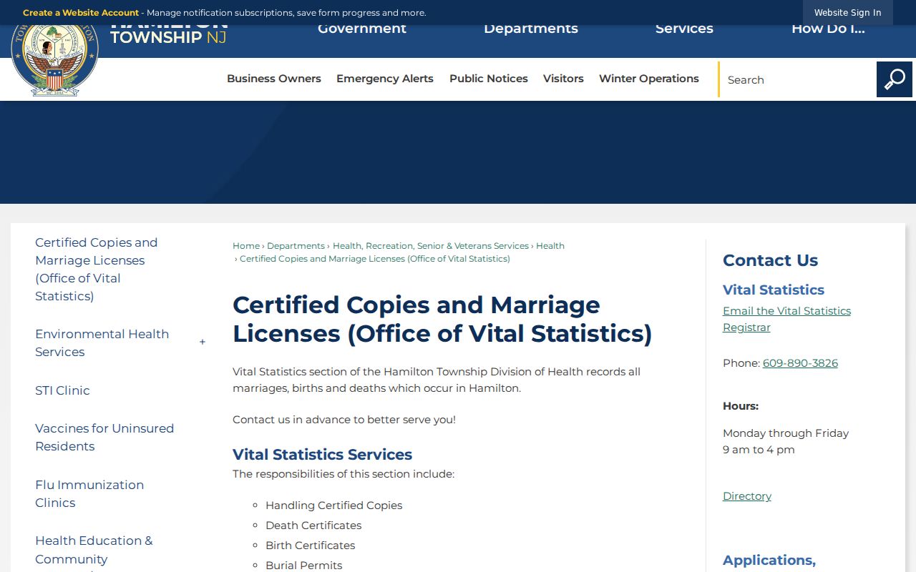Click the Vital Statistics Services heading
Image resolution: width=916 pixels, height=572 pixels.
[x=322, y=455]
